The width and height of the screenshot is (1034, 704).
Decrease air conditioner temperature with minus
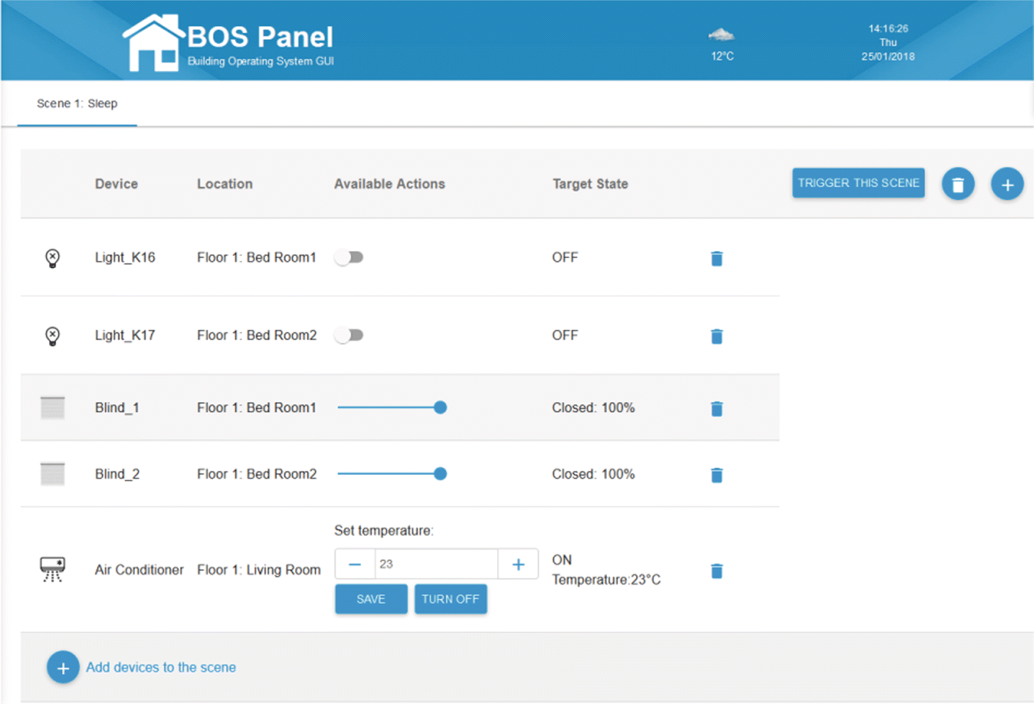point(355,564)
